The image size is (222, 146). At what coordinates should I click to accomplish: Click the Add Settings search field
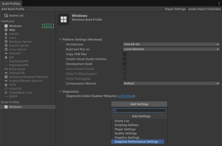click(141, 111)
